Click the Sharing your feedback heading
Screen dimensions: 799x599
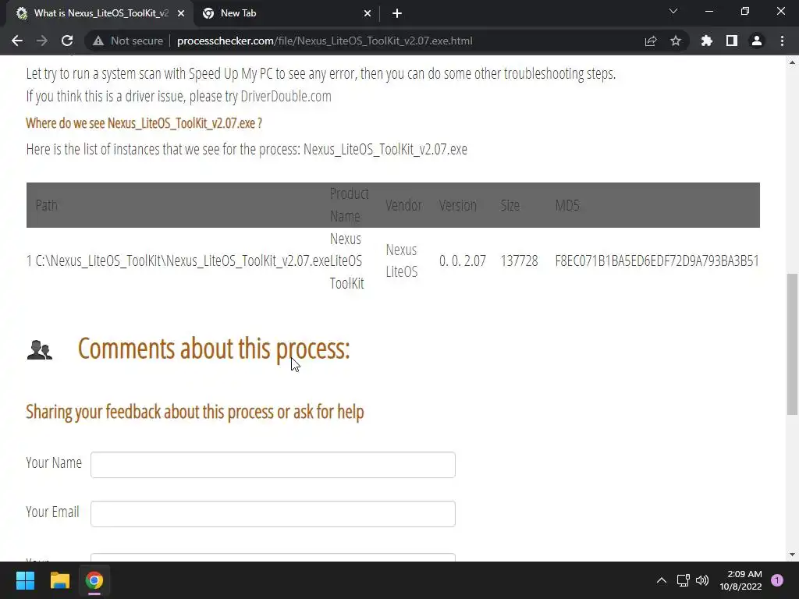coord(194,412)
